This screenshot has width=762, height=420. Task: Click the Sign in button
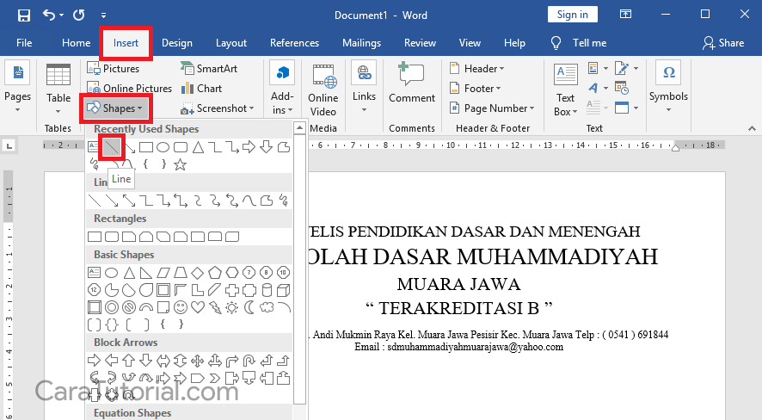point(573,15)
